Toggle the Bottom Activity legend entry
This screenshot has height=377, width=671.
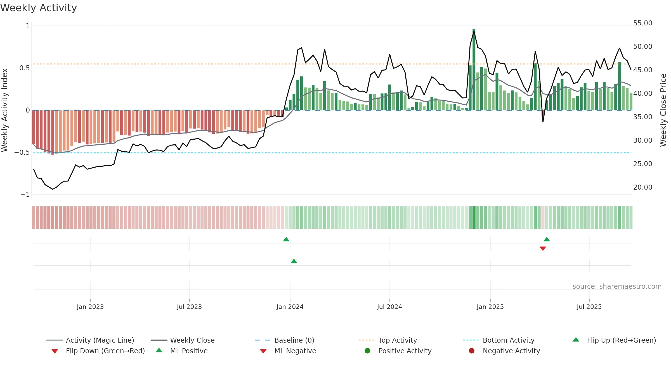click(x=499, y=340)
